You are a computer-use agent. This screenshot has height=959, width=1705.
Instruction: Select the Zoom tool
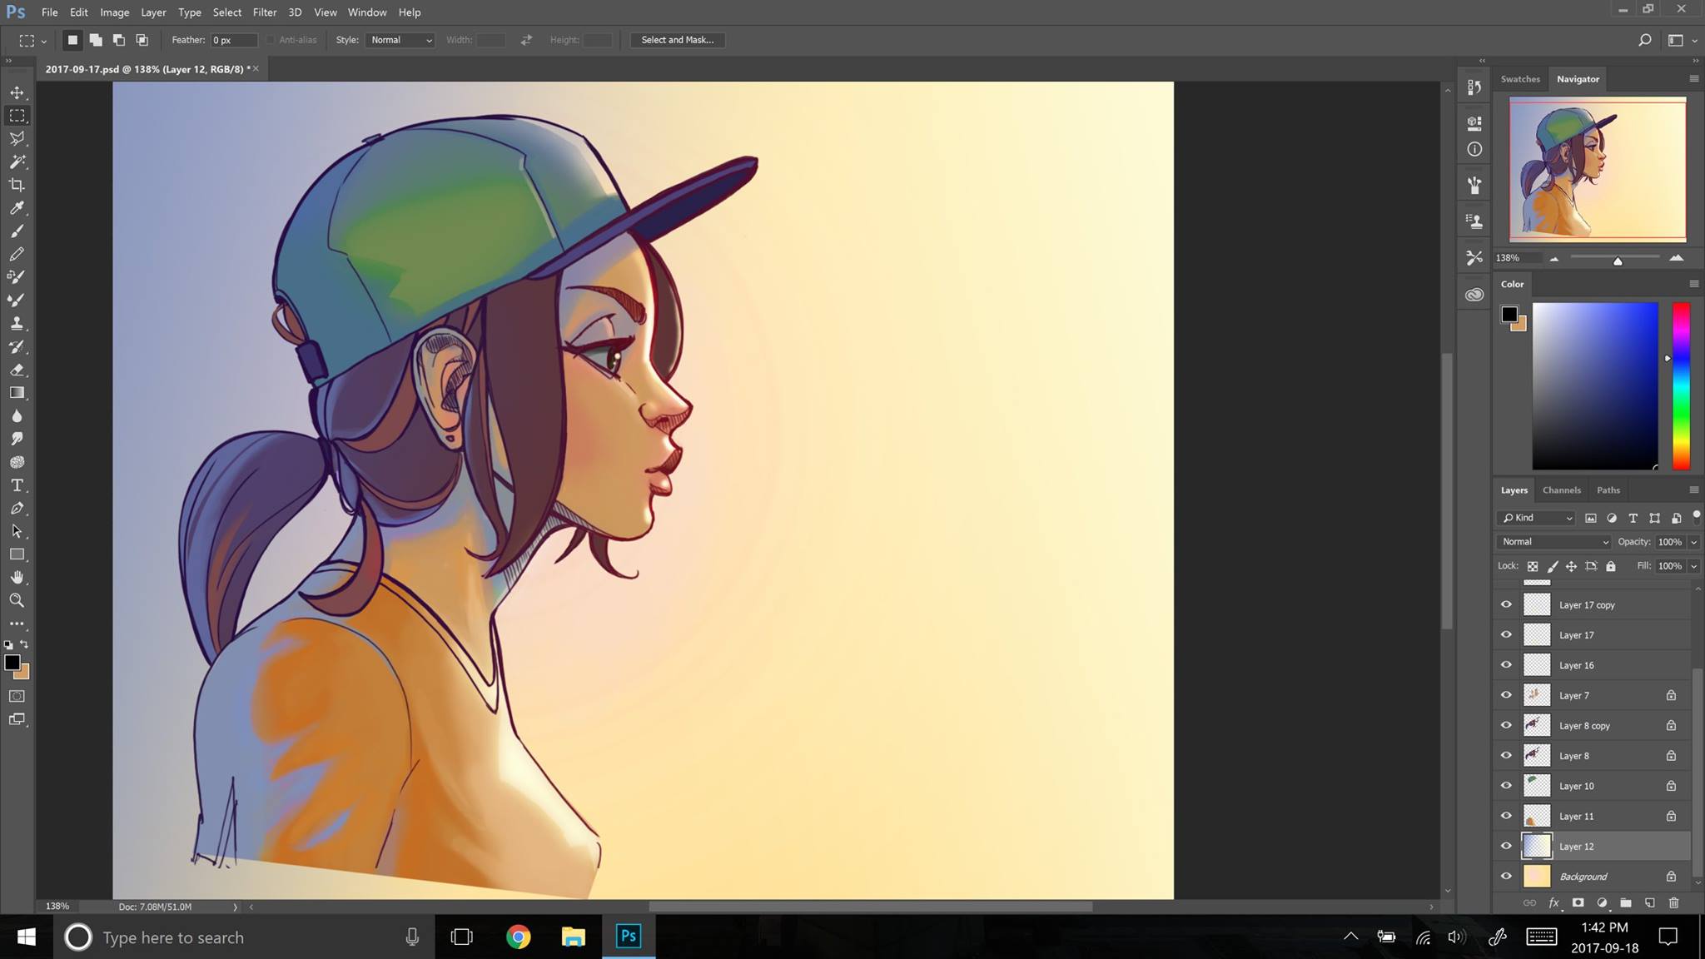pos(17,600)
